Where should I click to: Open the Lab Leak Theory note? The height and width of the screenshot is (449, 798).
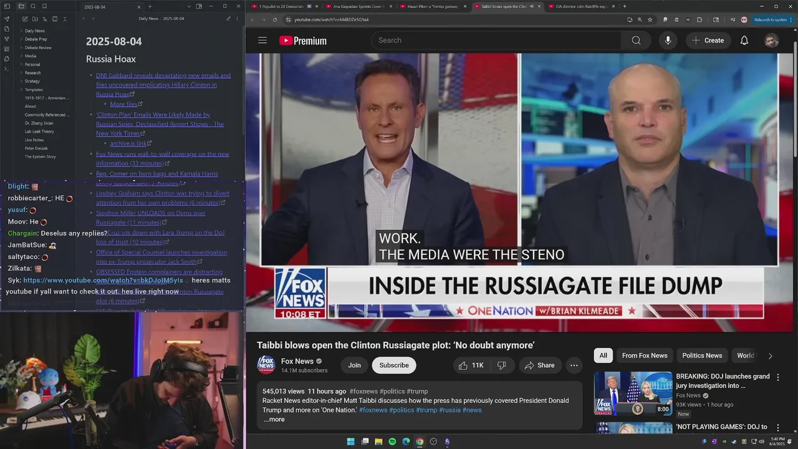[39, 132]
